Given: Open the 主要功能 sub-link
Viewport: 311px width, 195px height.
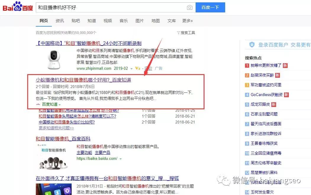Looking at the screenshot, I should [84, 153].
